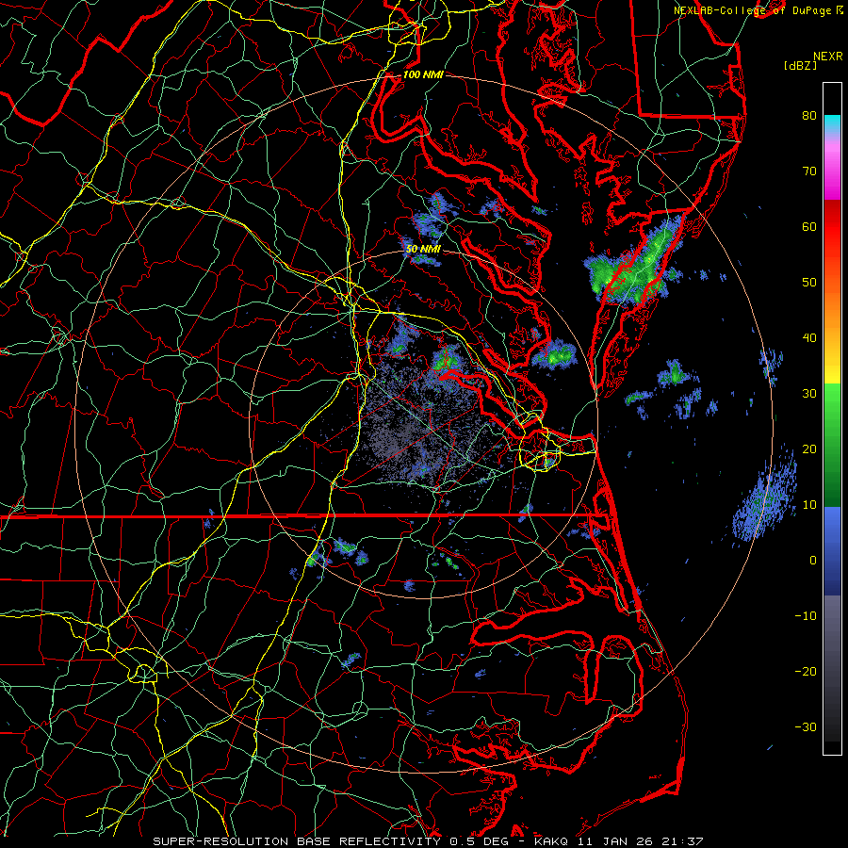Click the 40 dBZ scale label

[x=809, y=338]
